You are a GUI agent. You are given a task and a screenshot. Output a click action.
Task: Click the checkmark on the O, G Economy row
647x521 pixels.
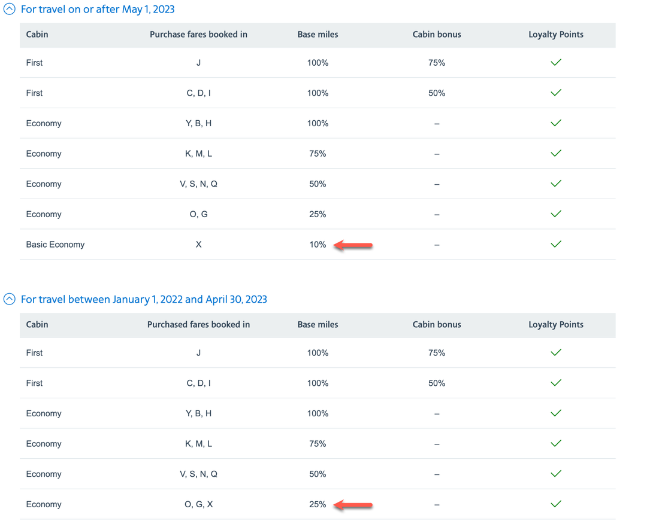pyautogui.click(x=555, y=214)
